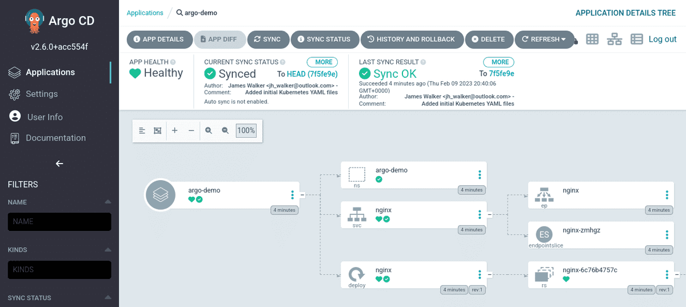686x307 pixels.
Task: Click the DELETE button
Action: click(x=489, y=39)
